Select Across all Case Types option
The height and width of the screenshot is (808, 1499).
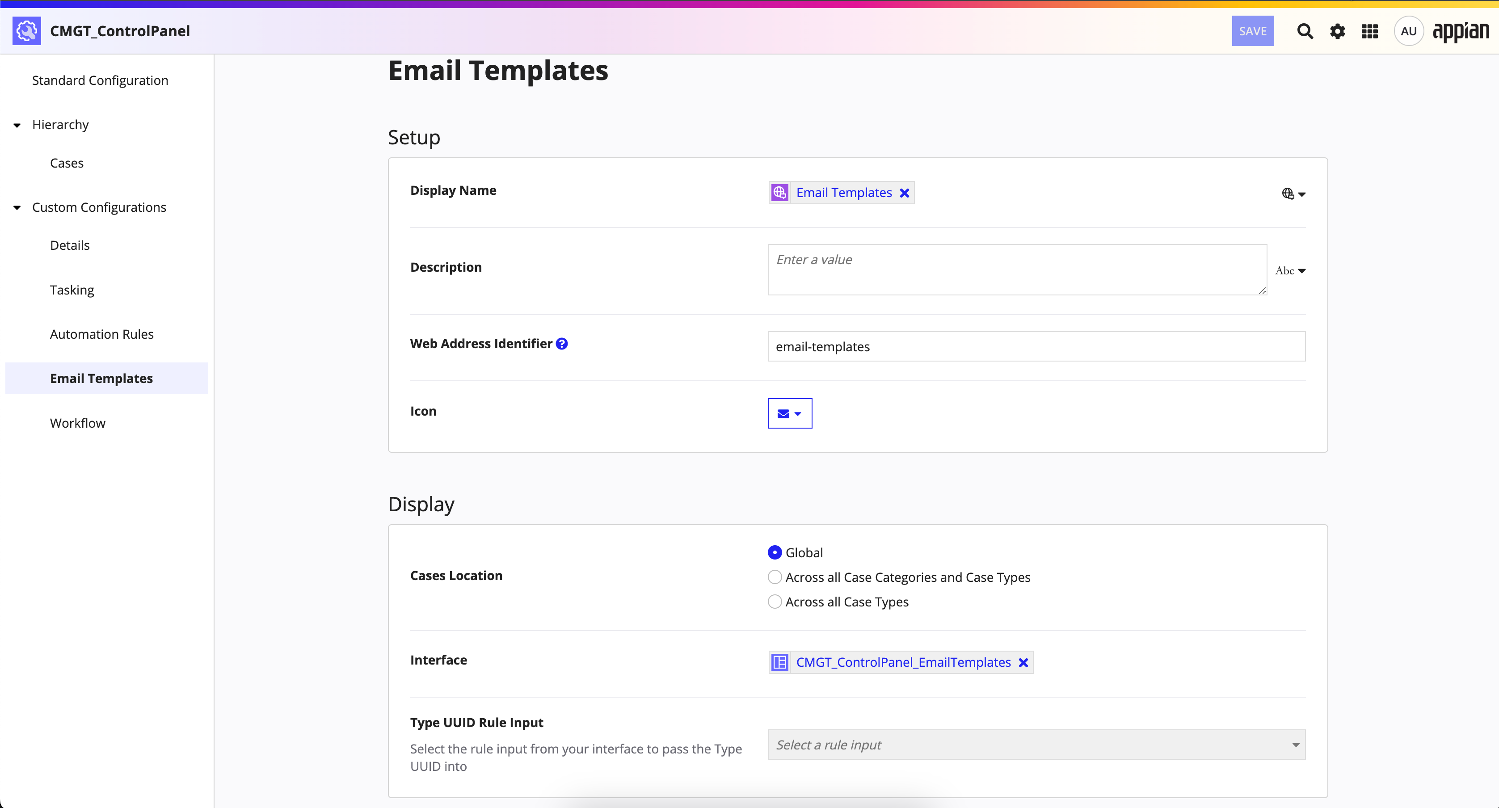775,602
